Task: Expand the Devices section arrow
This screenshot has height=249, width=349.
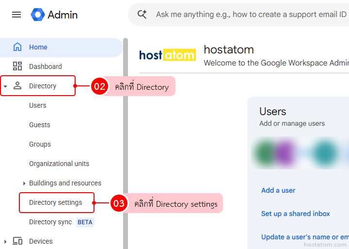Action: pos(5,241)
